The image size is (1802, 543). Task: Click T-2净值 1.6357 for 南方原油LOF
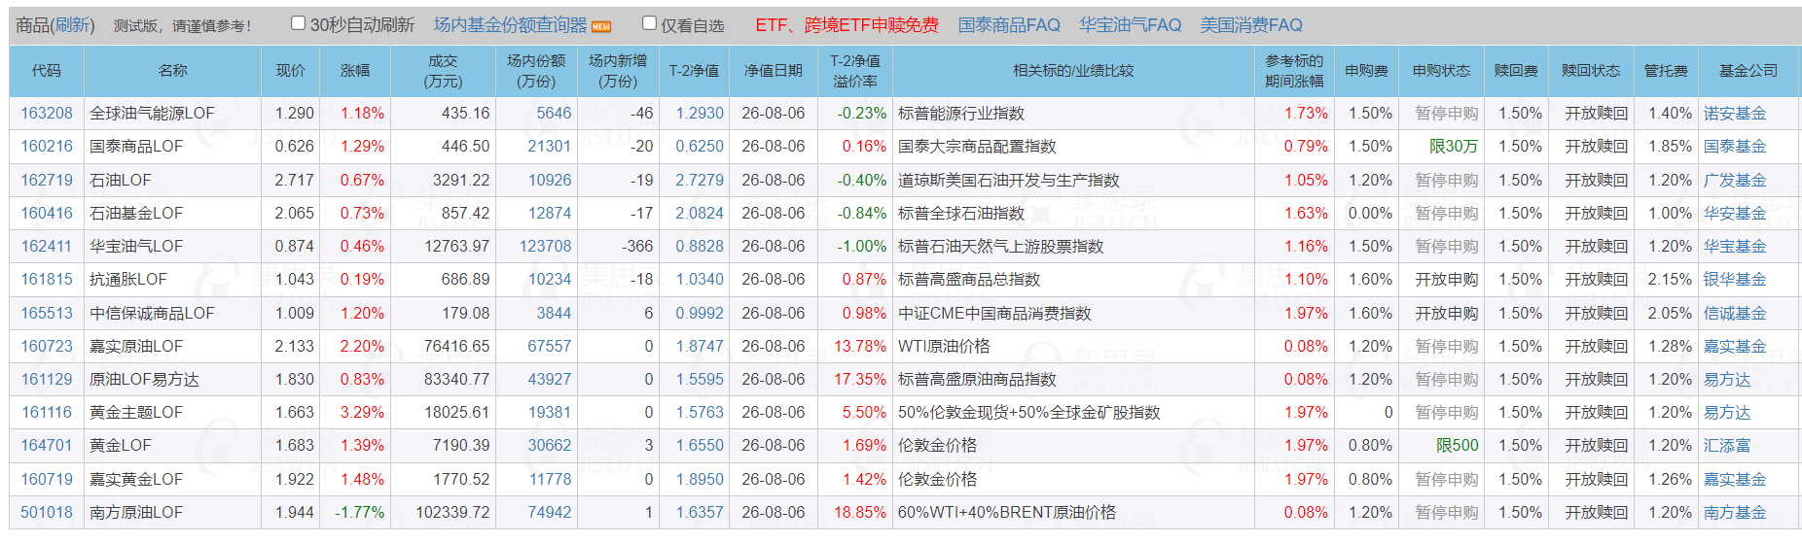[700, 512]
